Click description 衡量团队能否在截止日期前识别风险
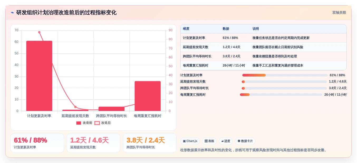 pos(278,47)
